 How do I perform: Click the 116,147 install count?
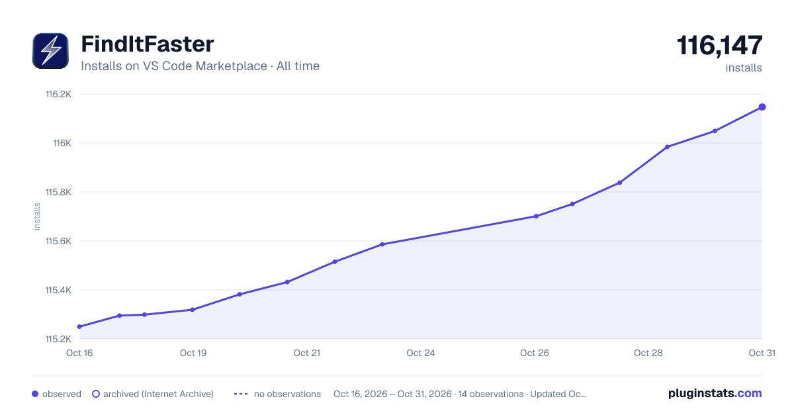pos(719,46)
